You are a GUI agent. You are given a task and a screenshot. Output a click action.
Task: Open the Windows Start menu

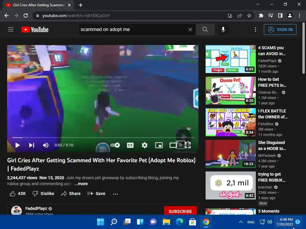point(101,222)
